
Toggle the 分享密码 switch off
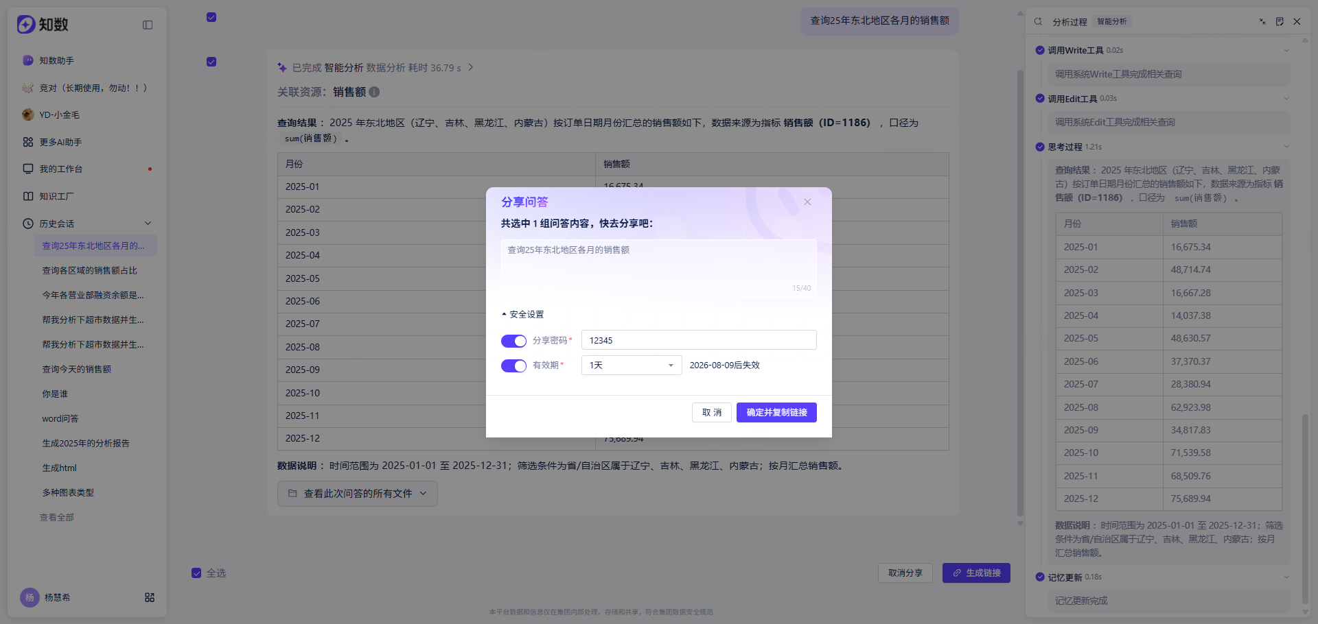click(x=513, y=341)
